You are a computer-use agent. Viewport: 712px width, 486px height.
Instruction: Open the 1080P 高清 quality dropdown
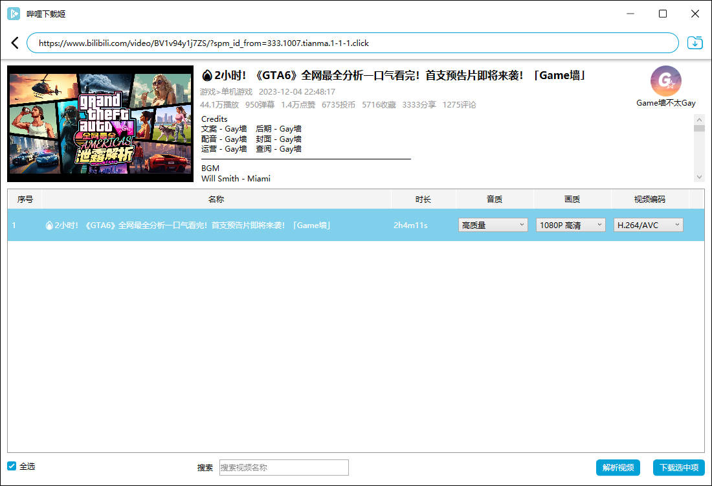[570, 225]
